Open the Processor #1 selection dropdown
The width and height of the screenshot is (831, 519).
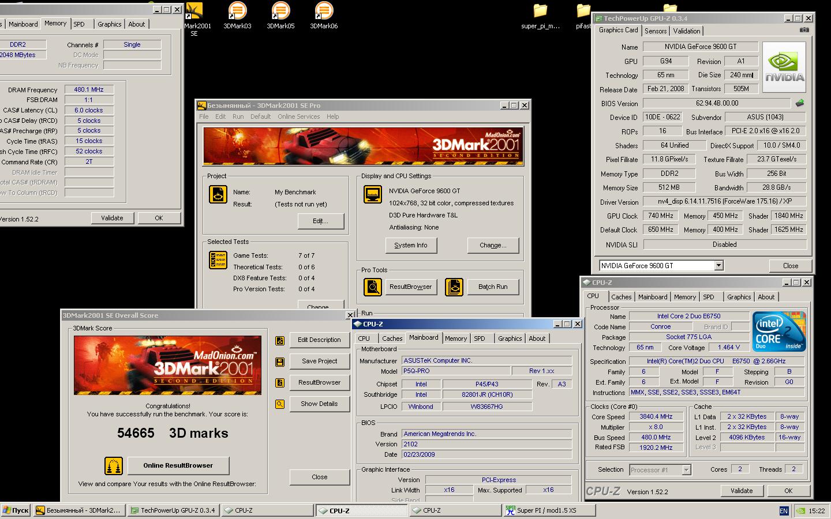(x=686, y=470)
